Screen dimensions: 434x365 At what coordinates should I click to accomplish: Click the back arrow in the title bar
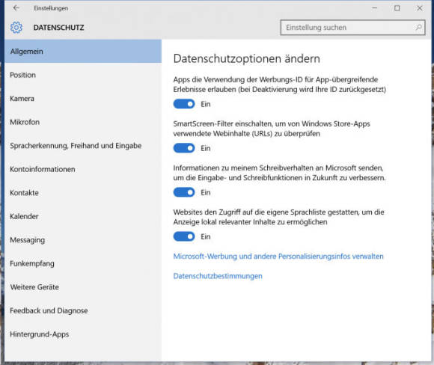(16, 8)
